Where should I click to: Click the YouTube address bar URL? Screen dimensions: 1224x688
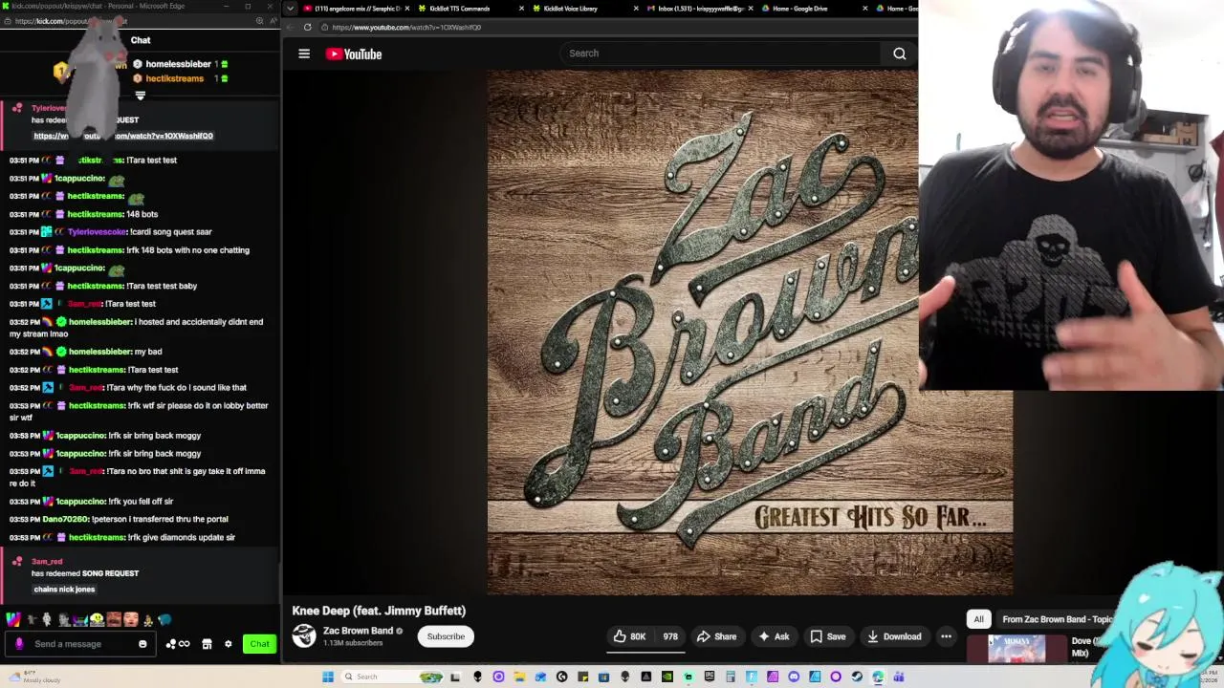point(406,27)
